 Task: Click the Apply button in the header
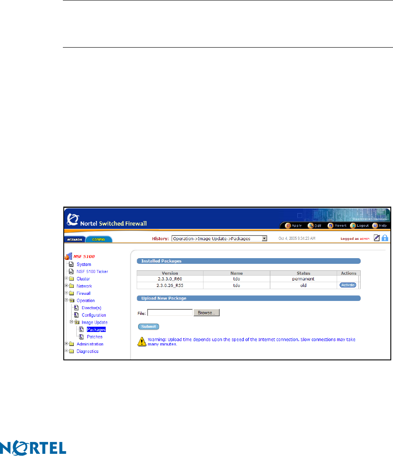[x=293, y=226]
